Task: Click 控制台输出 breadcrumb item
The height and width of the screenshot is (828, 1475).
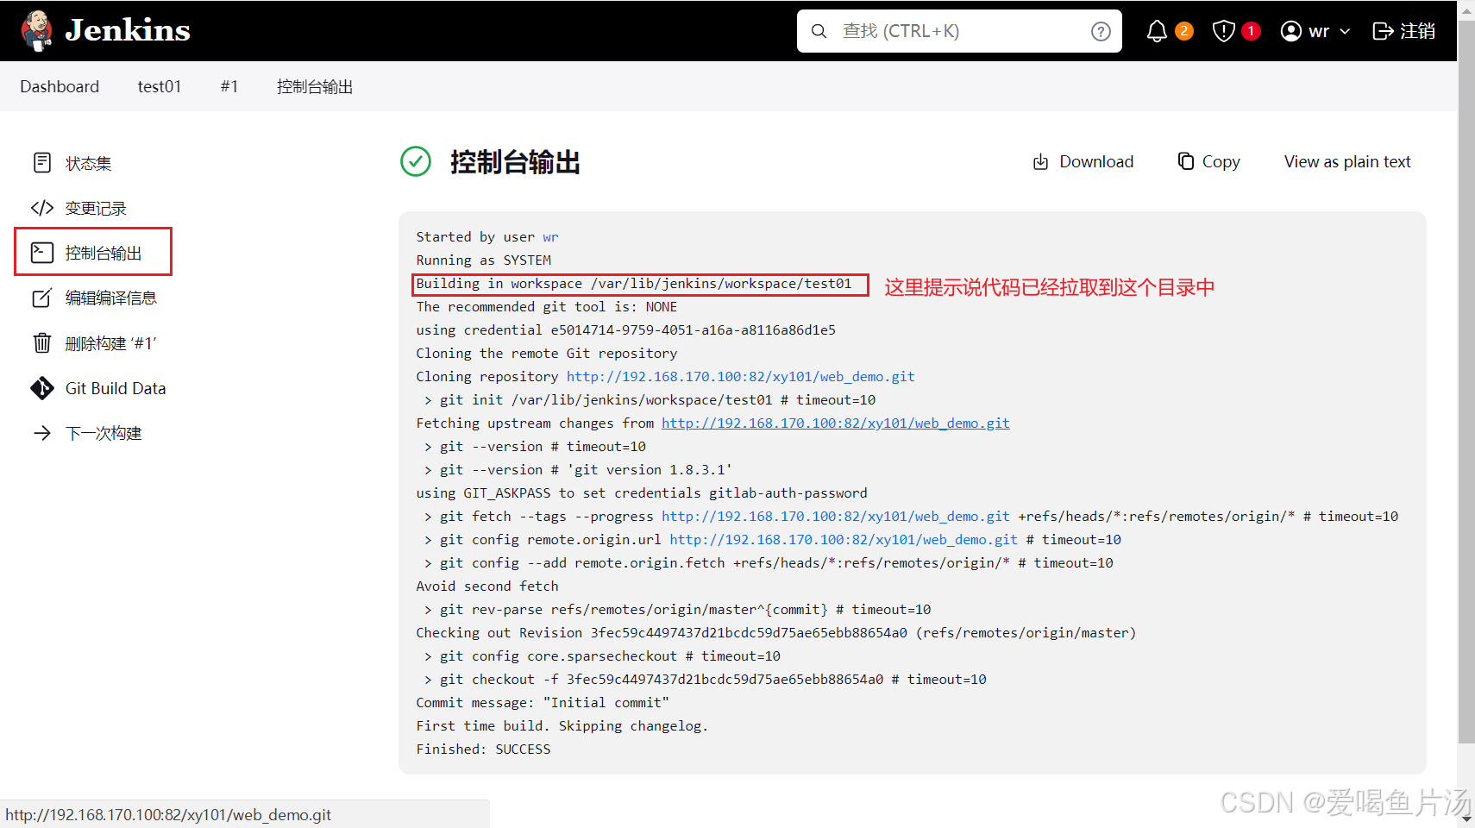Action: pyautogui.click(x=315, y=86)
